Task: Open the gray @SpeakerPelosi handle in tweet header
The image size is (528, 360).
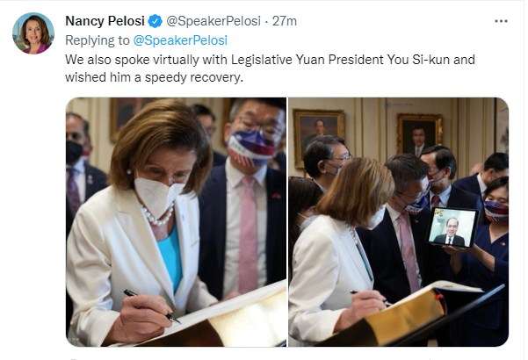Action: click(x=213, y=21)
